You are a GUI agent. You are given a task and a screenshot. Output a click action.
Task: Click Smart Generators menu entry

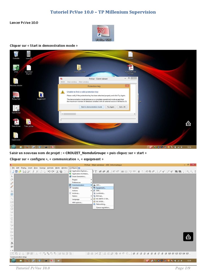(x=80, y=176)
